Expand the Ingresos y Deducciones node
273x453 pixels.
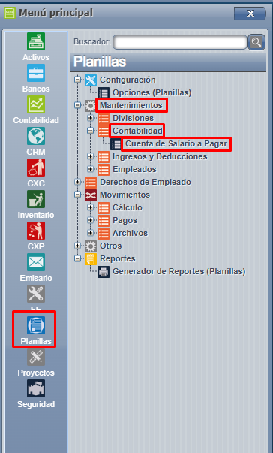90,156
